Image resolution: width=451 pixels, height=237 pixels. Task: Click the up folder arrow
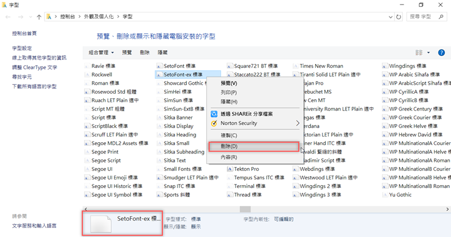[39, 17]
